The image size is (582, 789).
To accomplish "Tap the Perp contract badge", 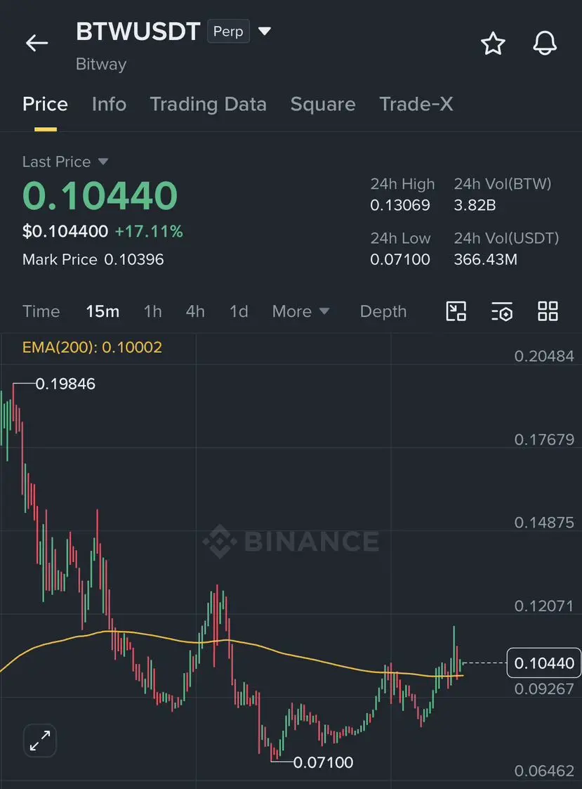I will pos(228,31).
